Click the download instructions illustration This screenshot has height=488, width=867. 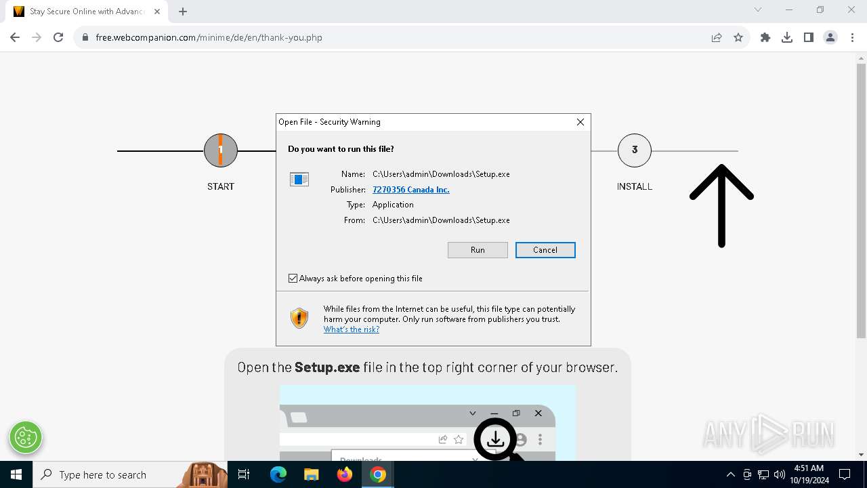coord(428,423)
